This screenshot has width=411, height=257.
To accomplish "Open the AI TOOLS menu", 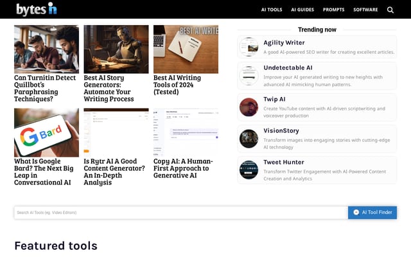I will [272, 10].
